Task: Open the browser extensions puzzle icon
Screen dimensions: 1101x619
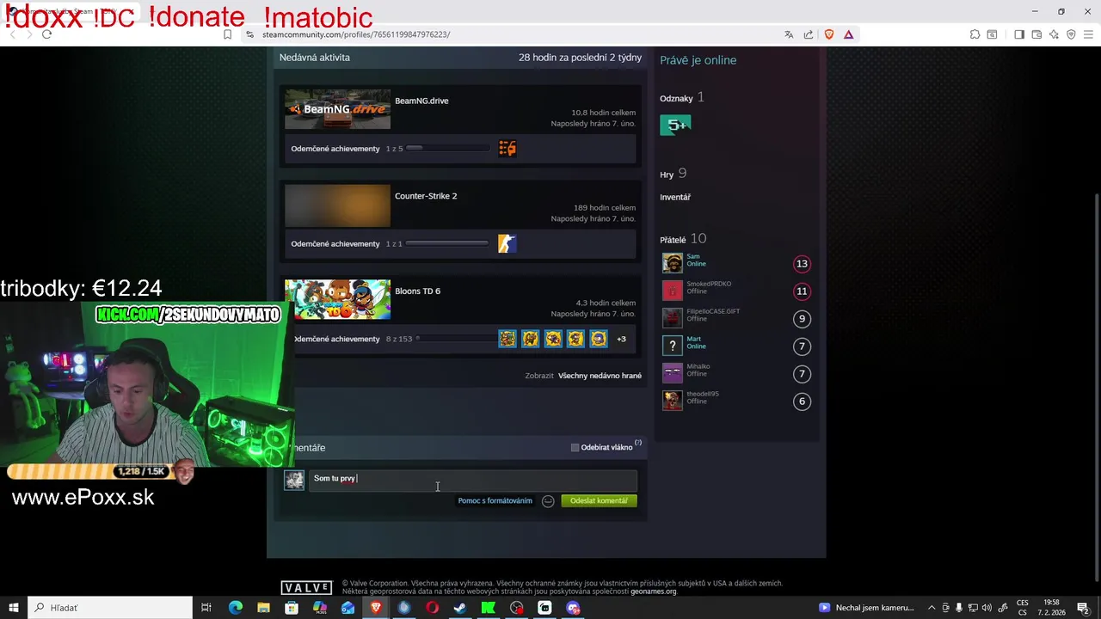Action: [x=975, y=34]
